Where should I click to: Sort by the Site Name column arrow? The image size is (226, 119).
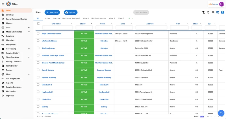pyautogui.click(x=71, y=24)
